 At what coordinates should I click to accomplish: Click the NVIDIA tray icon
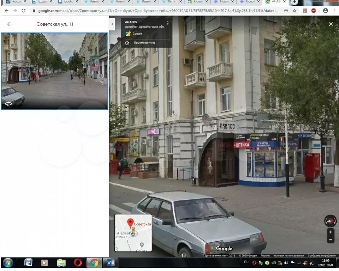point(273,263)
